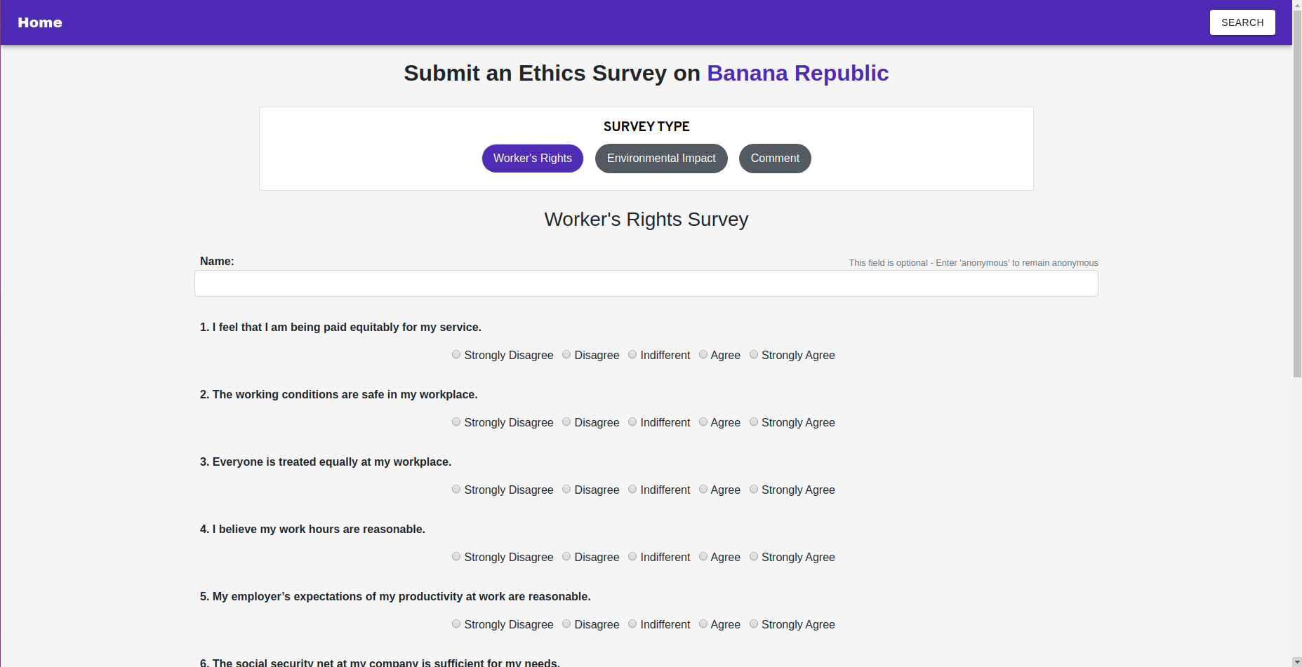Select Strongly Agree for productivity expectations question
The width and height of the screenshot is (1302, 667).
point(754,624)
